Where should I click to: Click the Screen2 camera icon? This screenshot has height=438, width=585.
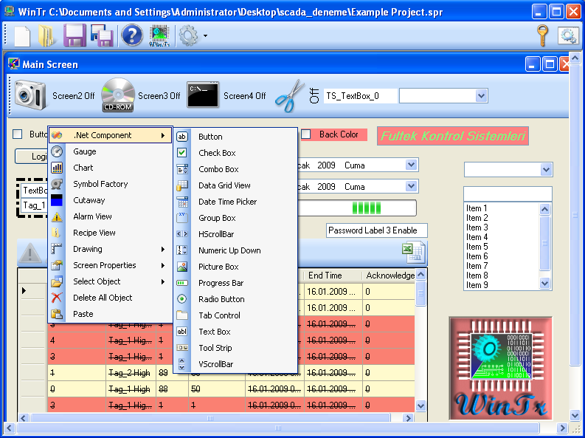[30, 95]
